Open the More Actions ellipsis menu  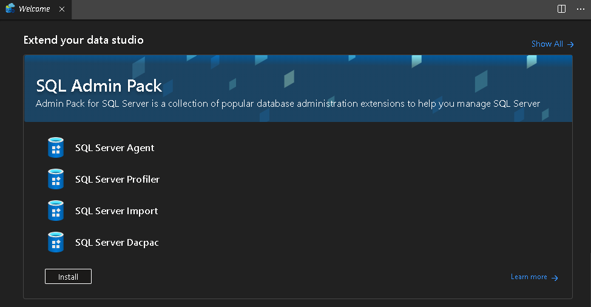[580, 9]
